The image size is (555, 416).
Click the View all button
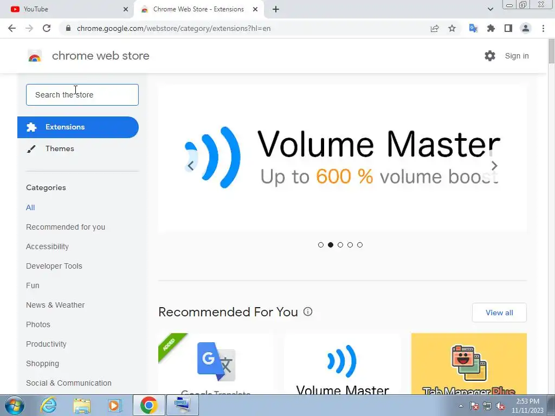point(499,313)
